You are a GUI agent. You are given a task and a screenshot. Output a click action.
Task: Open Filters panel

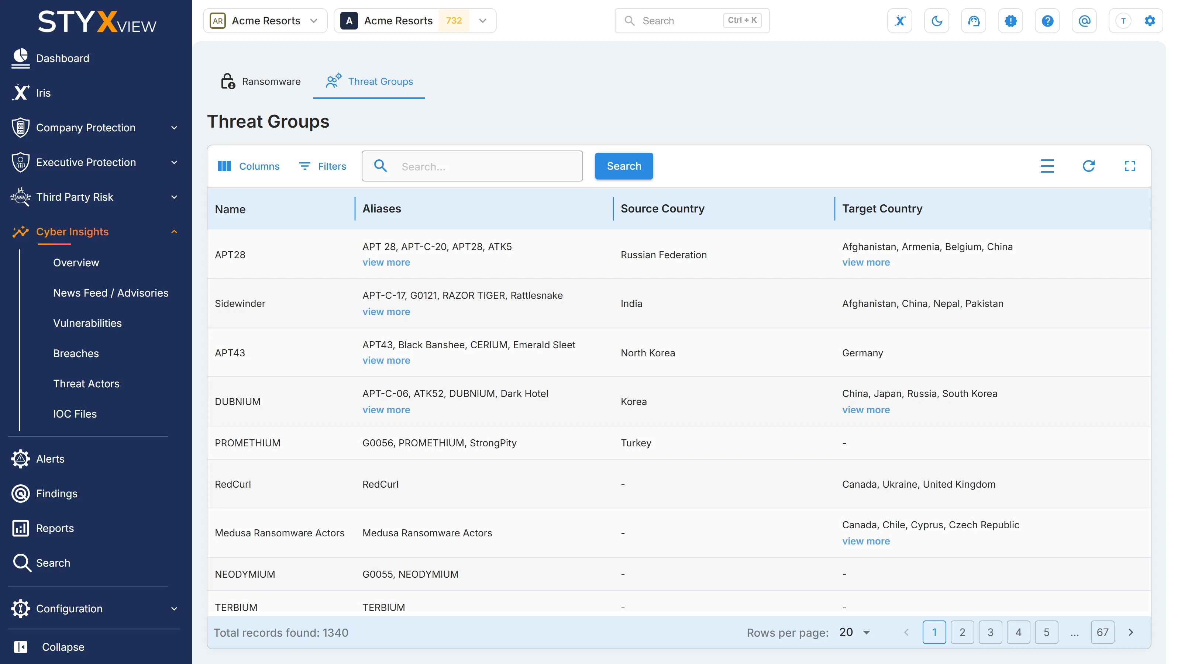322,166
